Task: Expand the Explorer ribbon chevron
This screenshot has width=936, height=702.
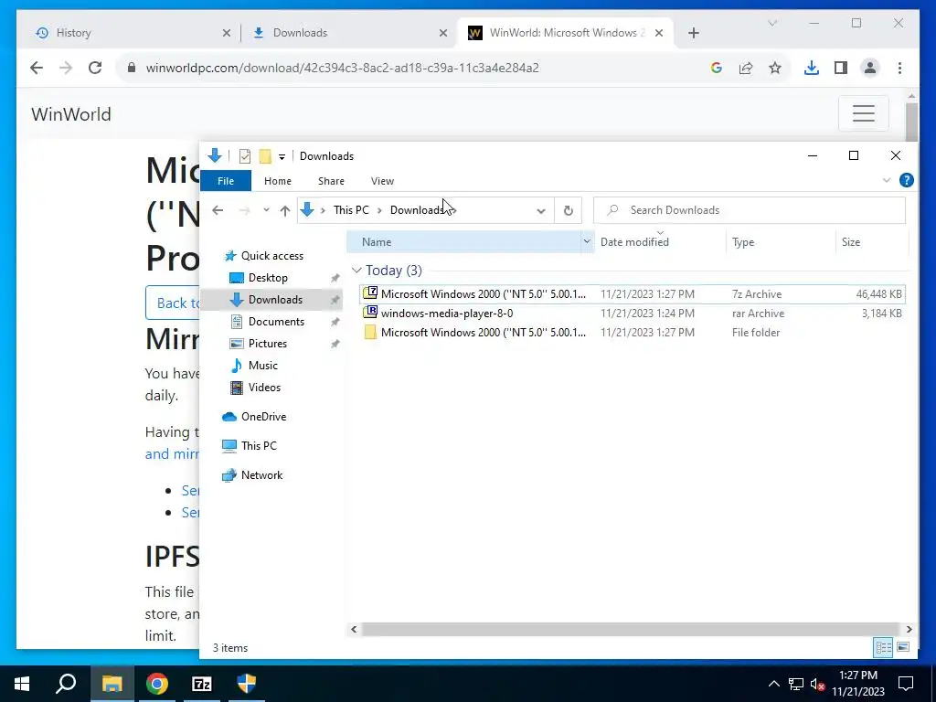Action: pyautogui.click(x=887, y=180)
